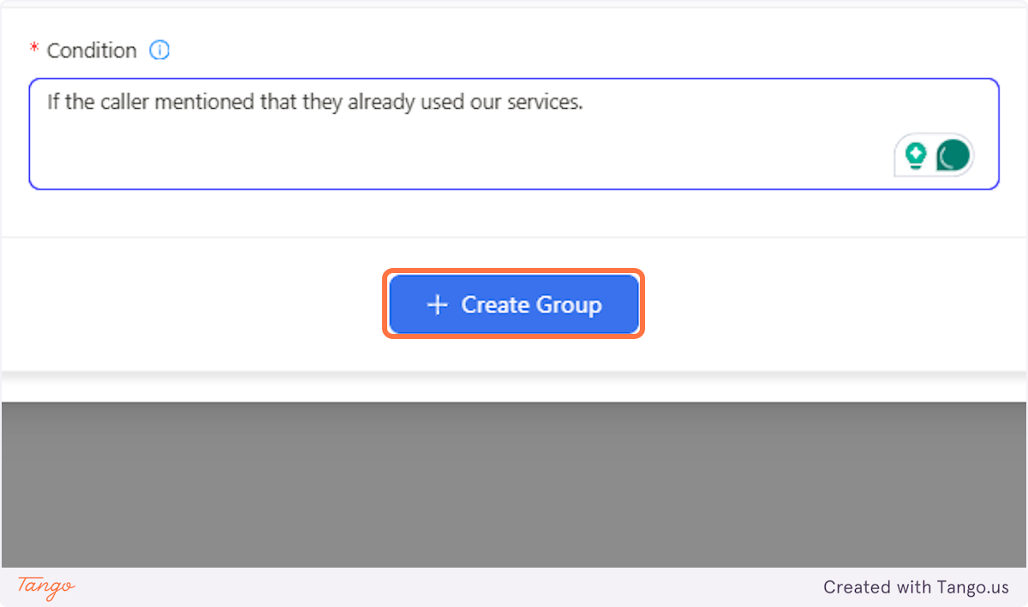Image resolution: width=1028 pixels, height=607 pixels.
Task: Click the Condition field label
Action: tap(92, 50)
